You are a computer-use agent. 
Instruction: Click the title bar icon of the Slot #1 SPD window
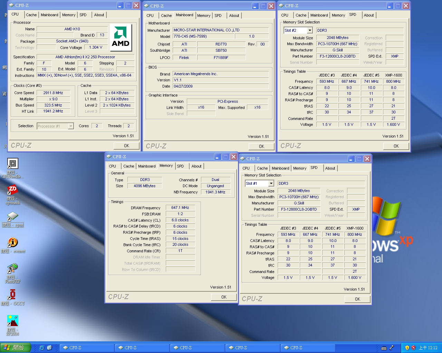coord(242,159)
